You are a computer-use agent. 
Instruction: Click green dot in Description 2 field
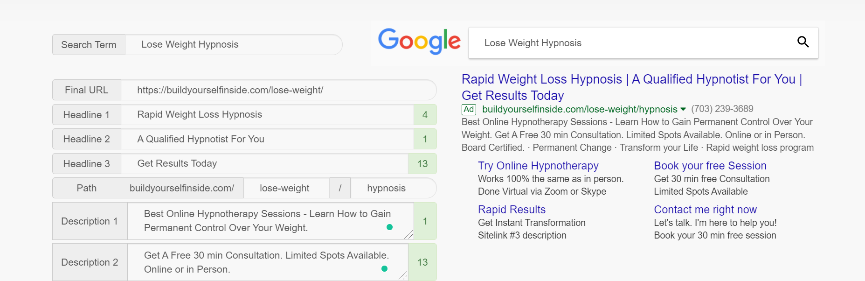(384, 268)
